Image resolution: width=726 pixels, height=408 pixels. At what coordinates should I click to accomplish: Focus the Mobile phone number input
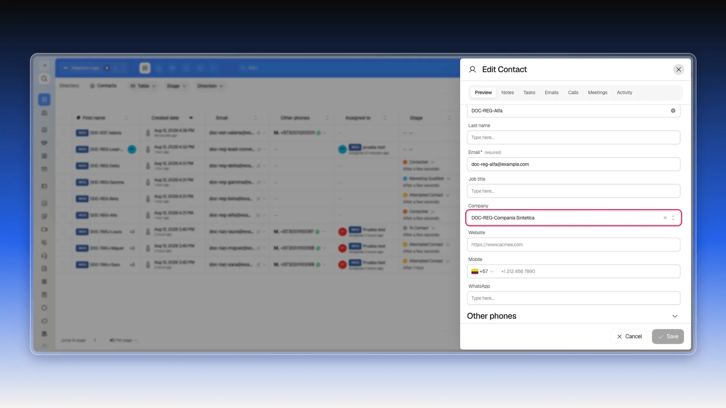pyautogui.click(x=588, y=272)
